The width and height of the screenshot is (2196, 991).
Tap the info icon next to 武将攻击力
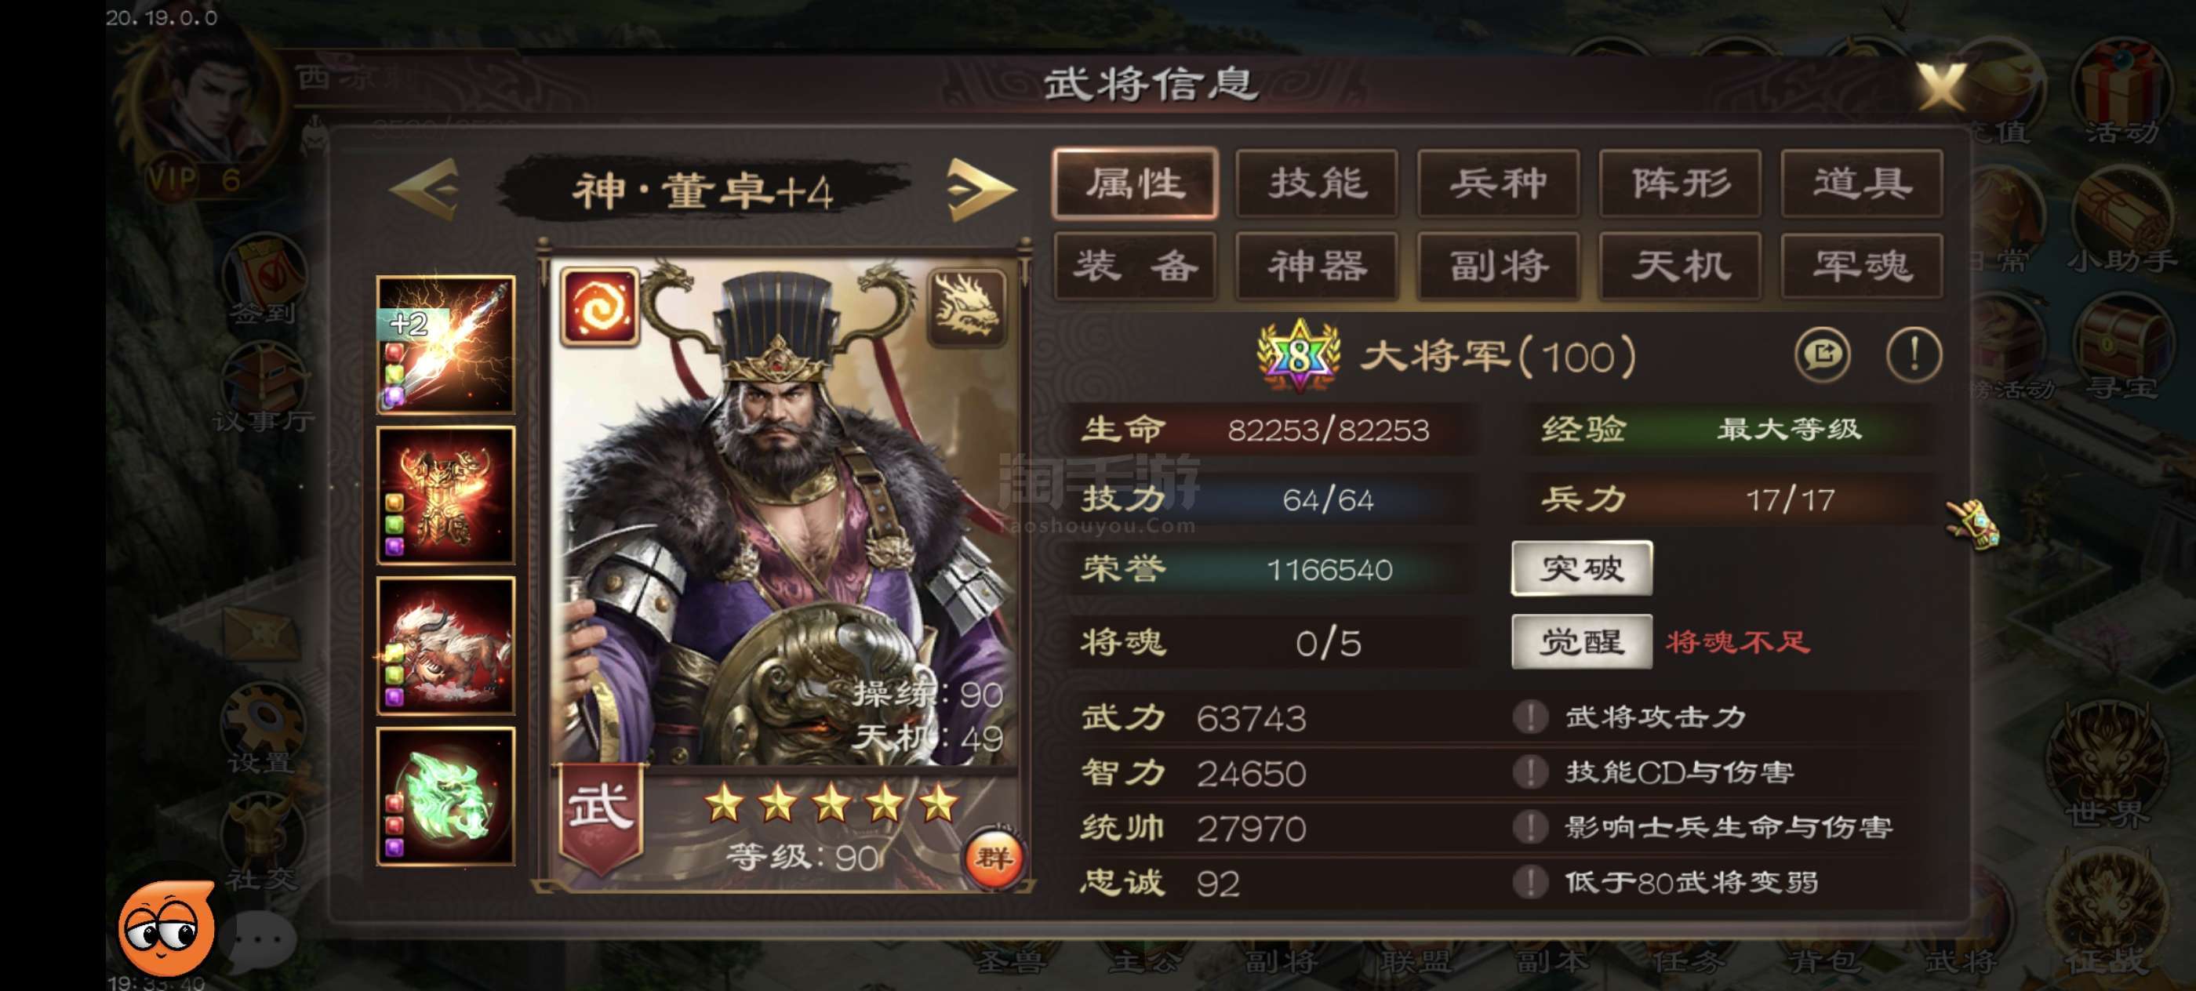pyautogui.click(x=1530, y=717)
